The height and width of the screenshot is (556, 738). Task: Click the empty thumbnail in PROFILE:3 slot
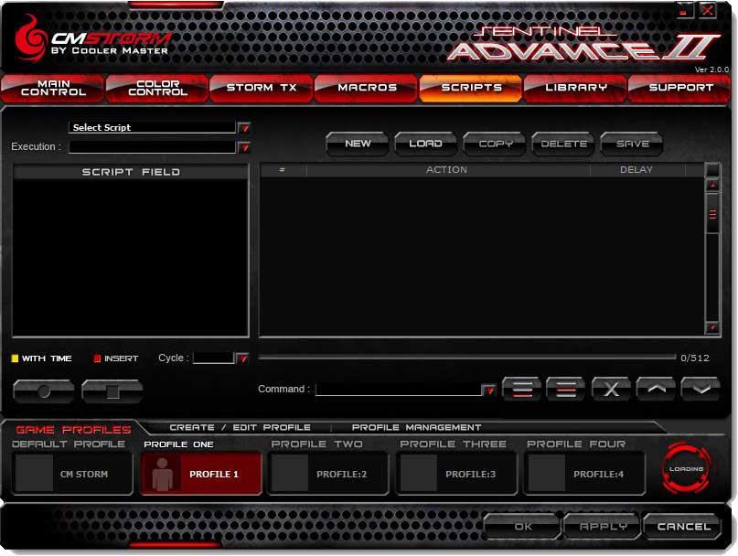coord(419,473)
